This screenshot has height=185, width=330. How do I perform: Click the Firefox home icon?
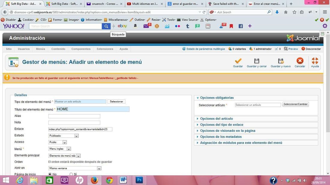pos(286,12)
